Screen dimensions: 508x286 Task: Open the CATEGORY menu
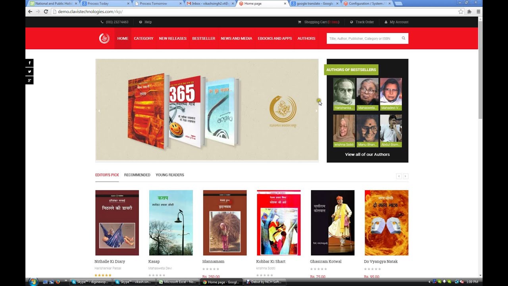(x=144, y=39)
